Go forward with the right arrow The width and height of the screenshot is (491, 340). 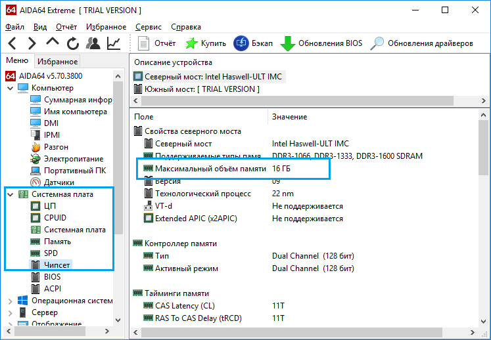32,43
